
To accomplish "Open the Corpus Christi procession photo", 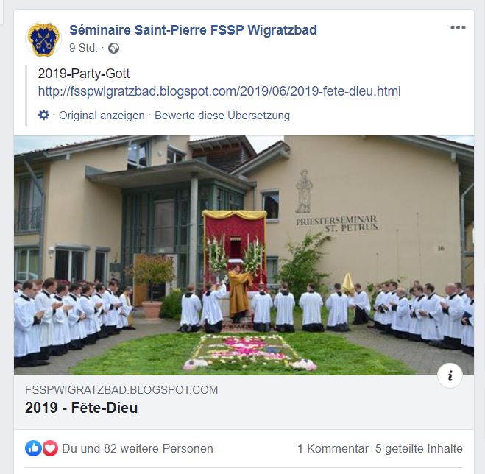I will pyautogui.click(x=244, y=255).
